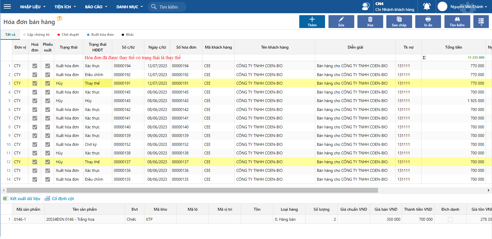
Task: Click the customer support headset icon
Action: coord(366,6)
